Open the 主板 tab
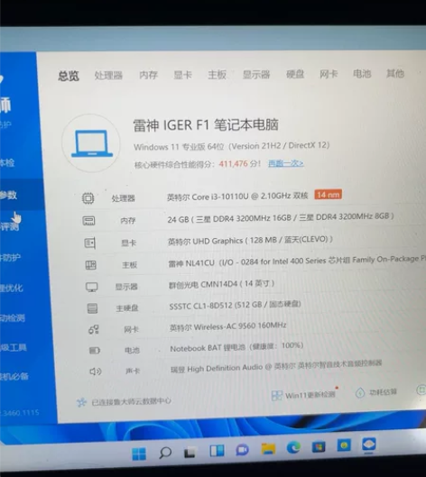426x477 pixels. [x=218, y=74]
